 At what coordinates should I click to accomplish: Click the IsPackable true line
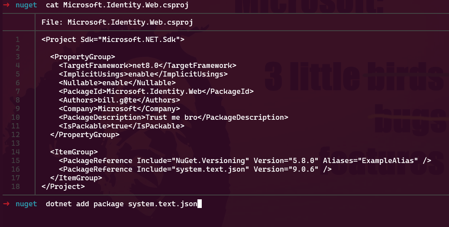(x=121, y=126)
